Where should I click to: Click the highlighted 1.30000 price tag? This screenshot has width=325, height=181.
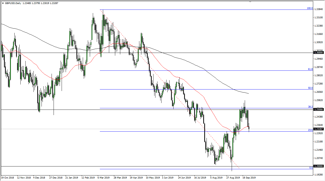[x=318, y=52]
